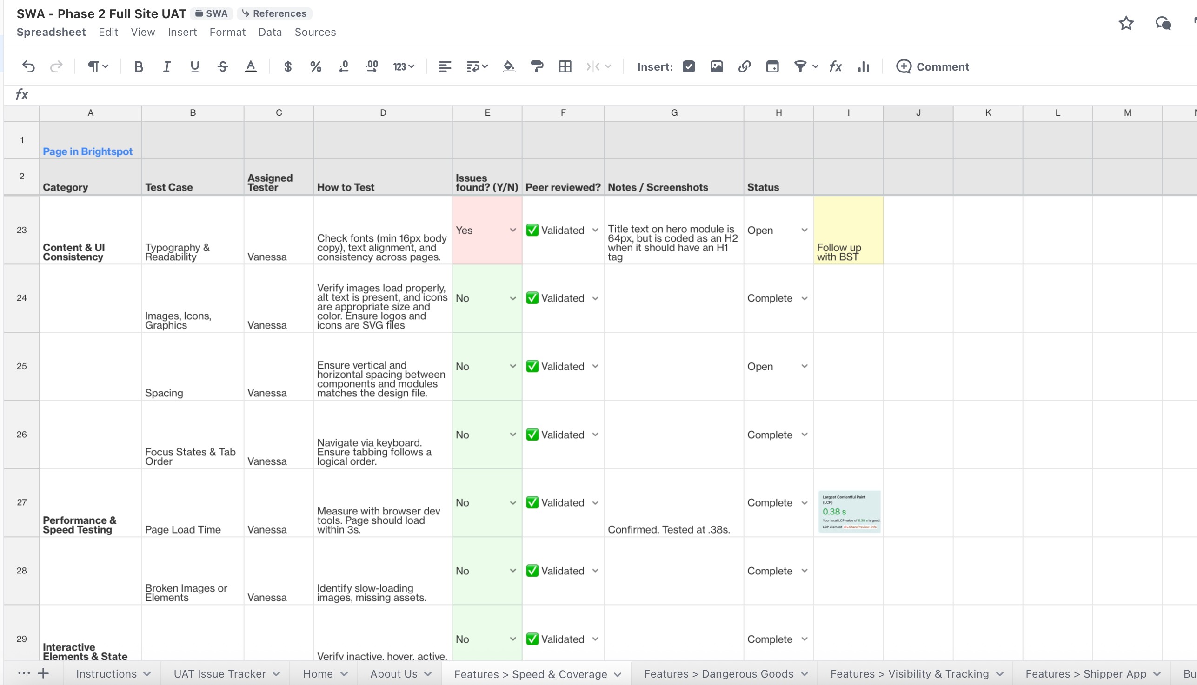Open the Page in Brightspot link
This screenshot has width=1197, height=685.
pyautogui.click(x=87, y=151)
